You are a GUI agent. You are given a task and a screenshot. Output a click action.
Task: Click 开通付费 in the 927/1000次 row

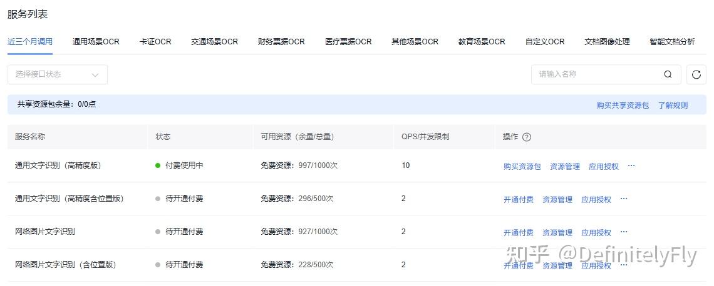[519, 233]
